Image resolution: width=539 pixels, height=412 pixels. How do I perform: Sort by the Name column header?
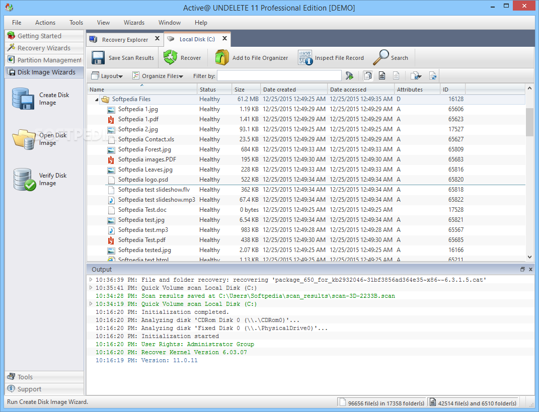[x=142, y=90]
